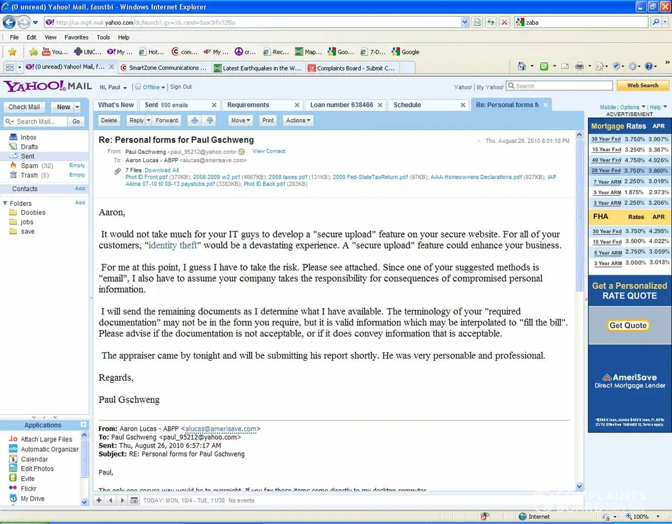Click the plus icon in calendar bar
The width and height of the screenshot is (672, 524).
[98, 500]
